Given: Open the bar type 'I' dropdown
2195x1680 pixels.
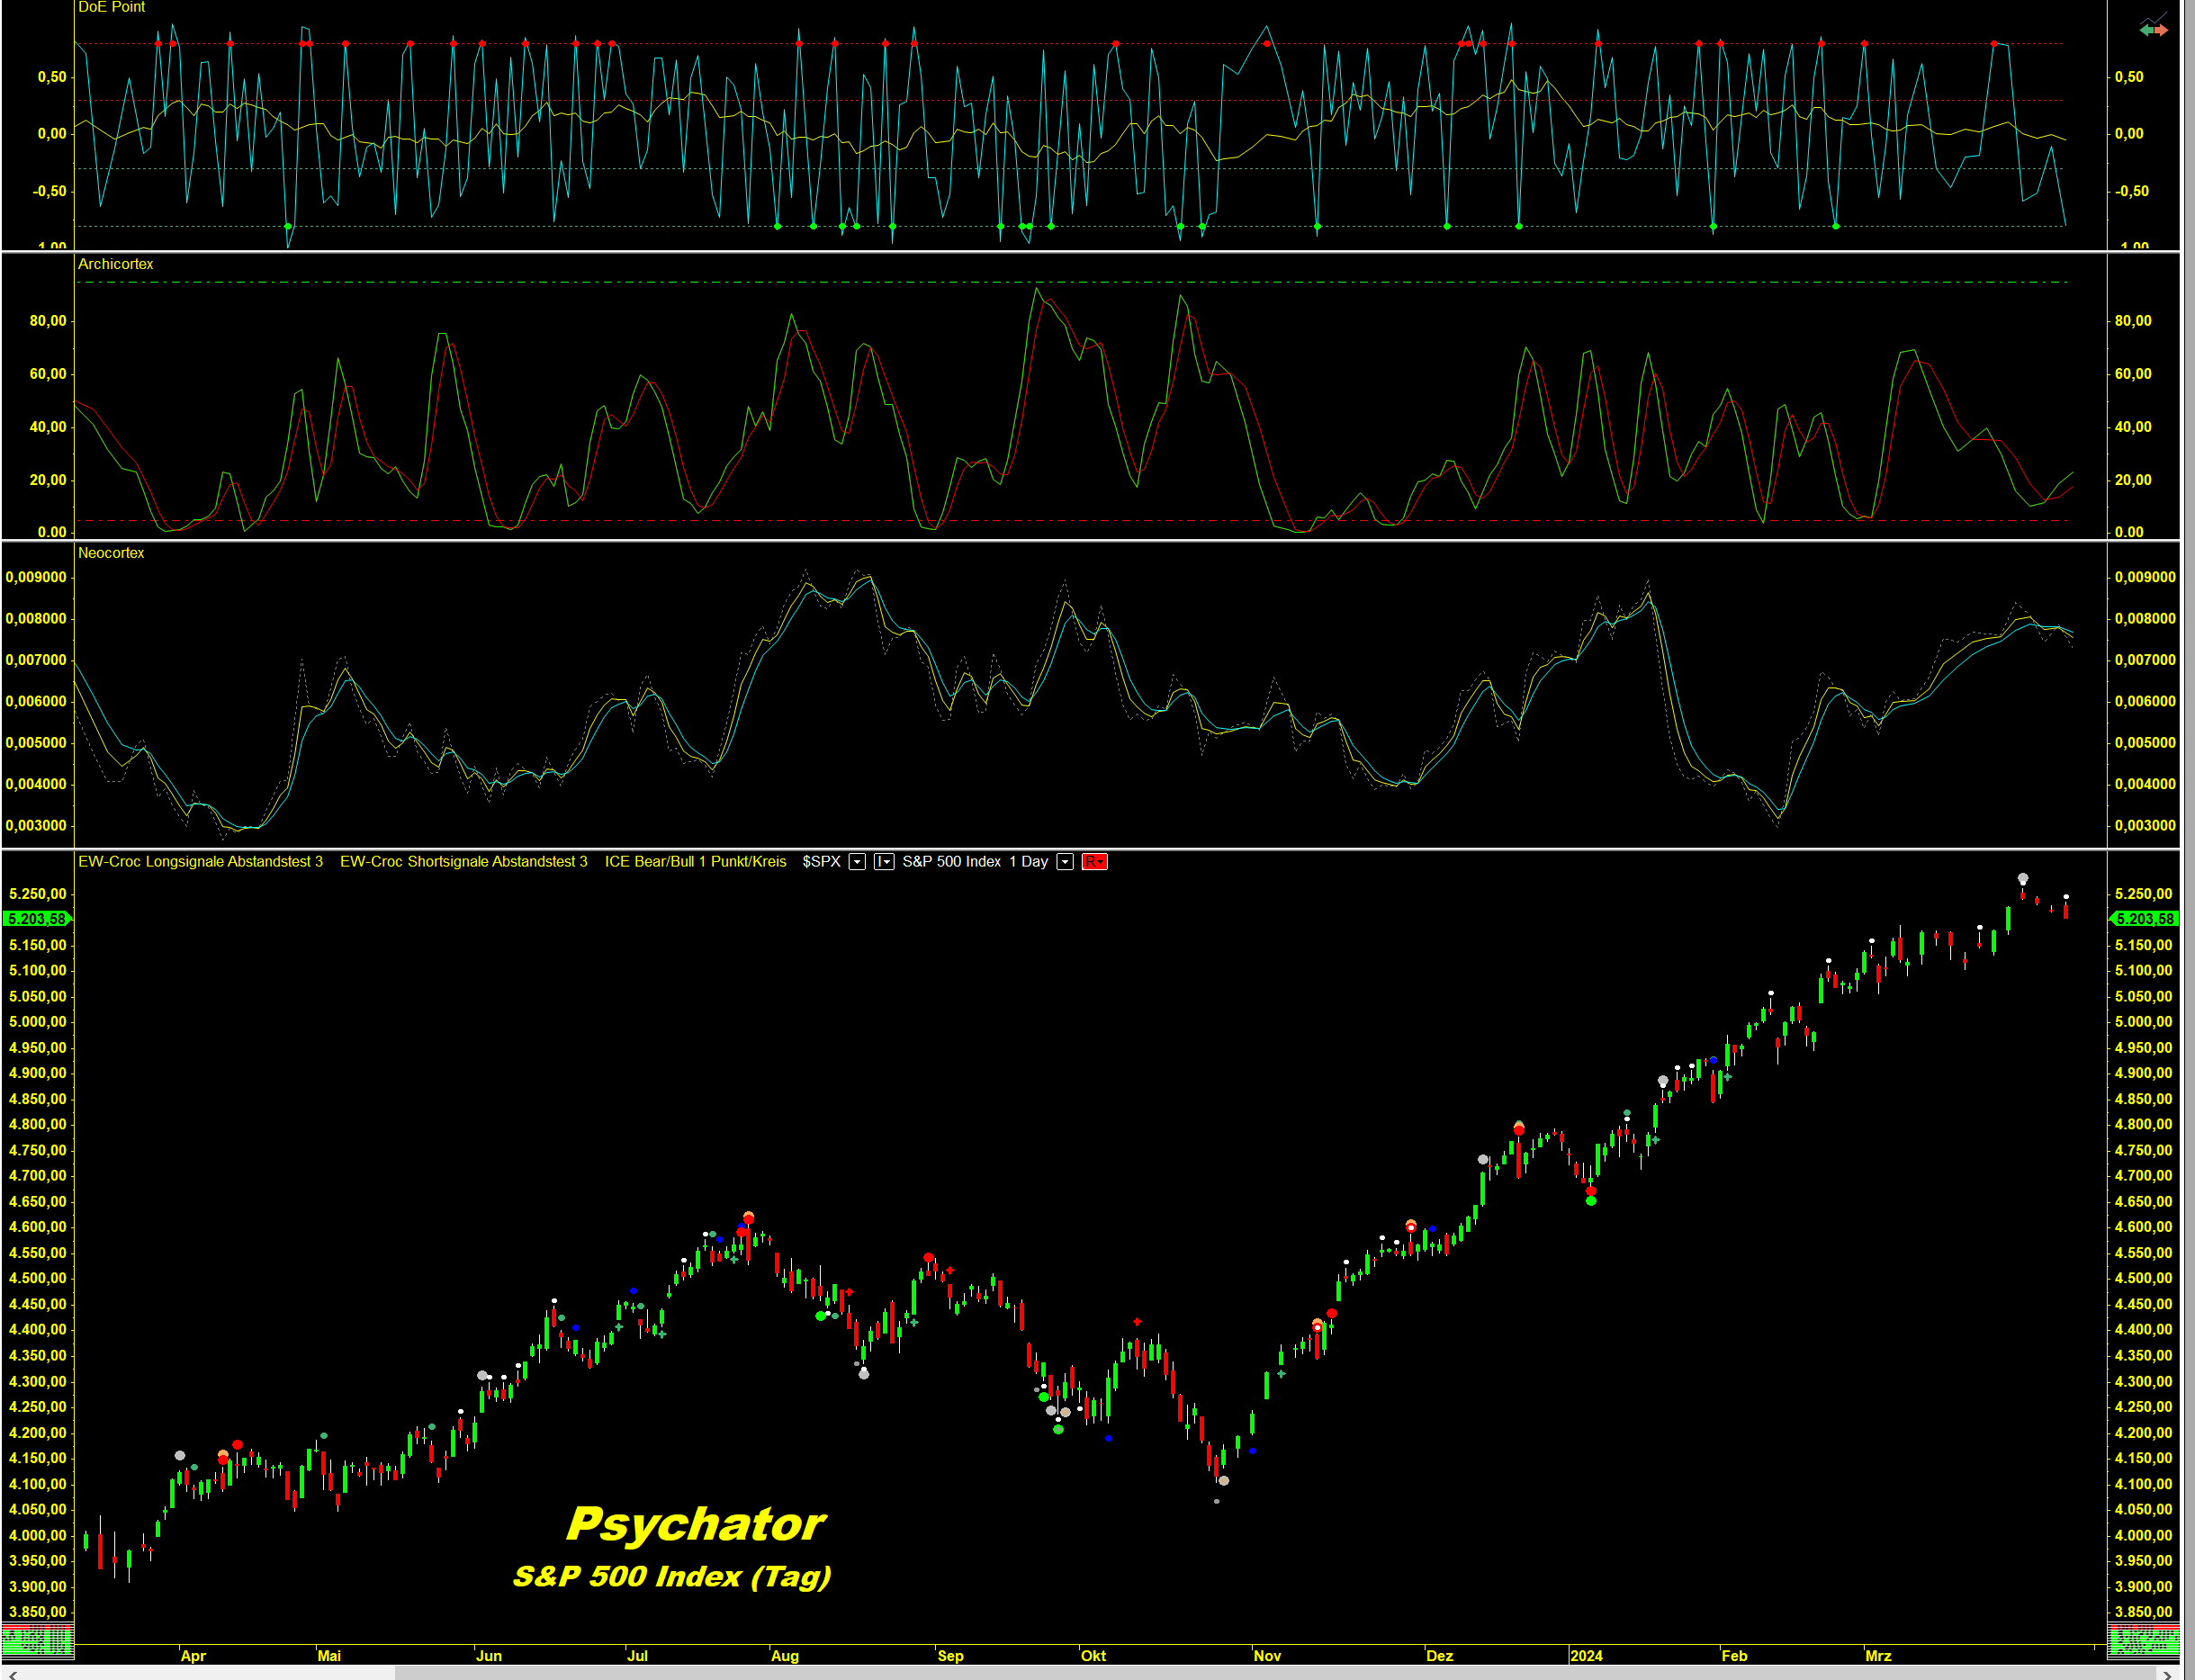Looking at the screenshot, I should click(884, 862).
